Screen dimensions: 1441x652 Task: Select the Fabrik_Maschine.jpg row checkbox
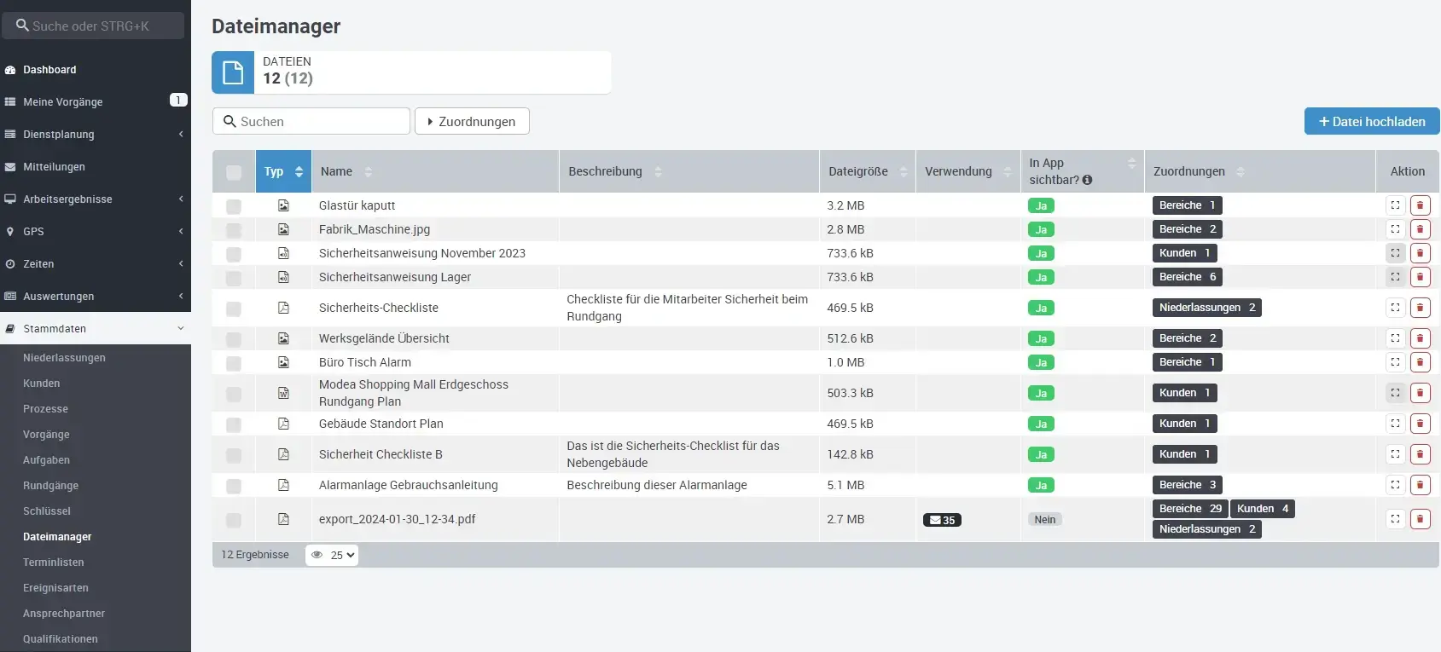pos(234,230)
